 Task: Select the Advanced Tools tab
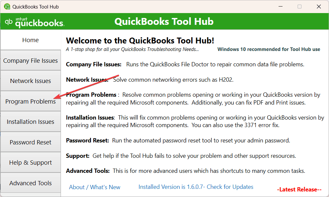click(x=31, y=183)
